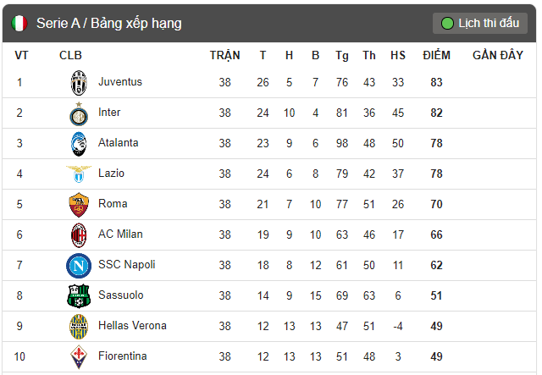This screenshot has width=542, height=375.
Task: Open the Fiorentina team name link
Action: [122, 356]
